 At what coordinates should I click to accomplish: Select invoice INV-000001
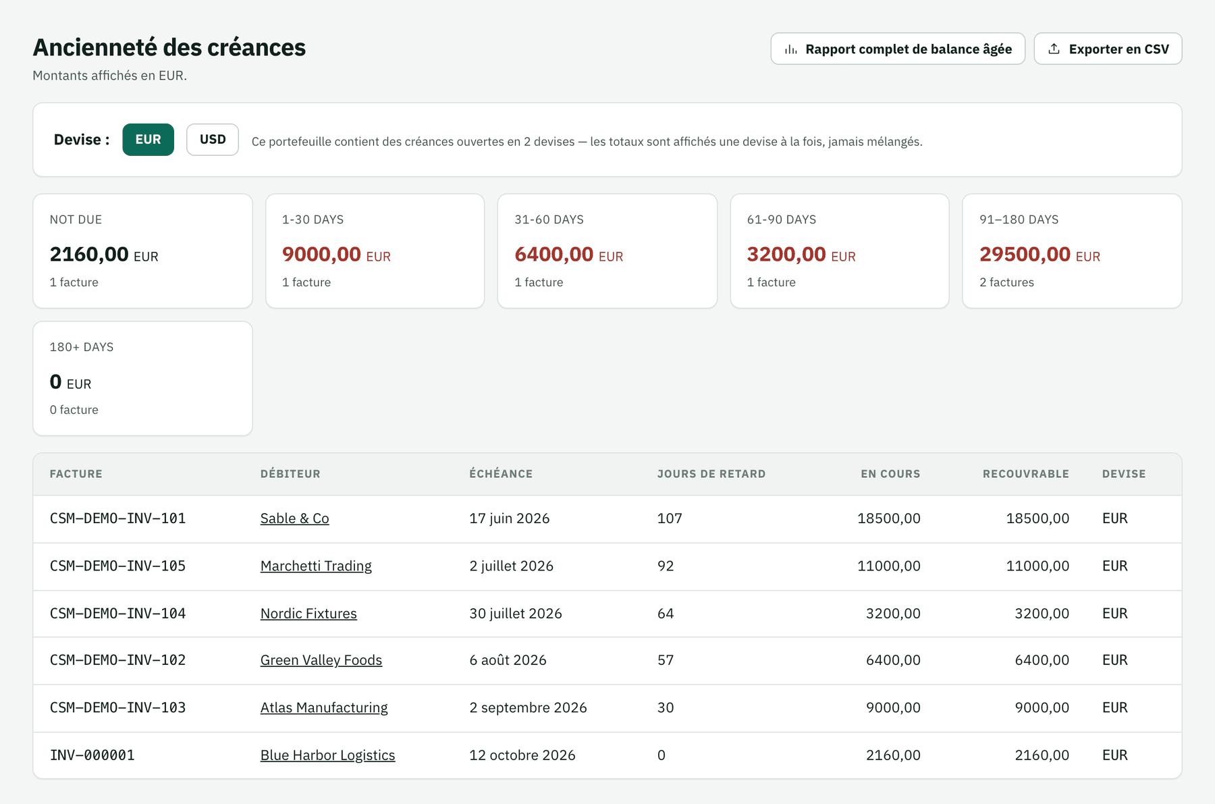[92, 755]
